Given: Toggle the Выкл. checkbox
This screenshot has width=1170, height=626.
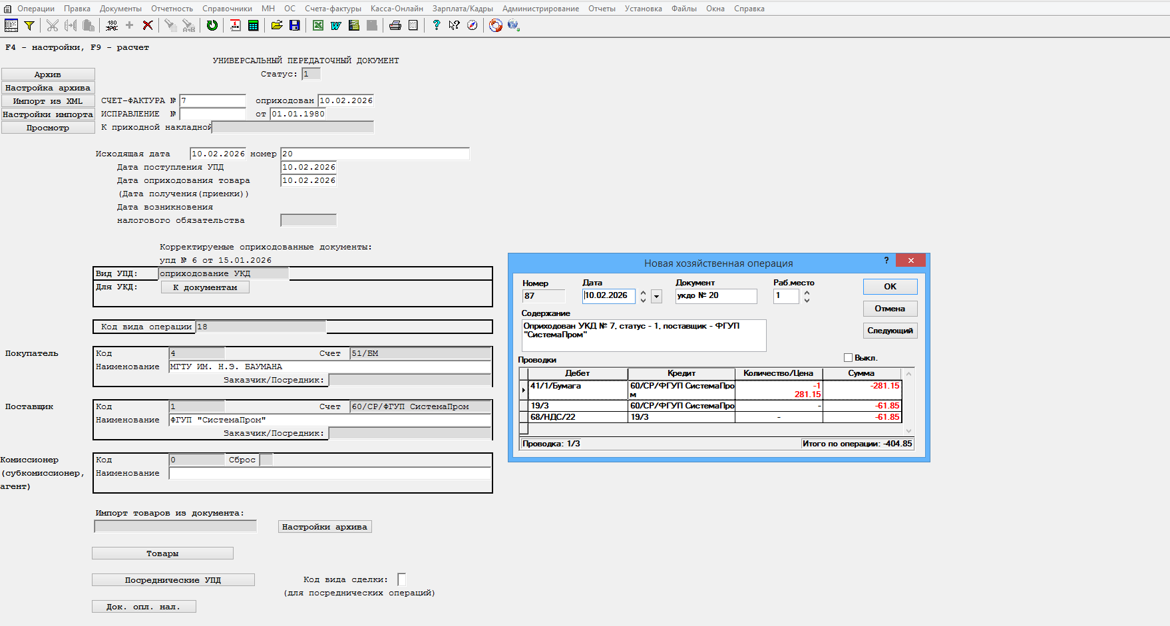Looking at the screenshot, I should click(848, 358).
